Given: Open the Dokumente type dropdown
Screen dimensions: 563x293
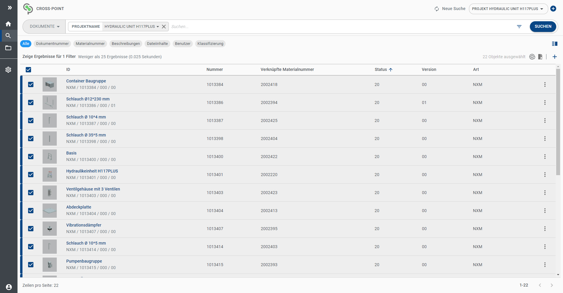Looking at the screenshot, I should tap(44, 27).
